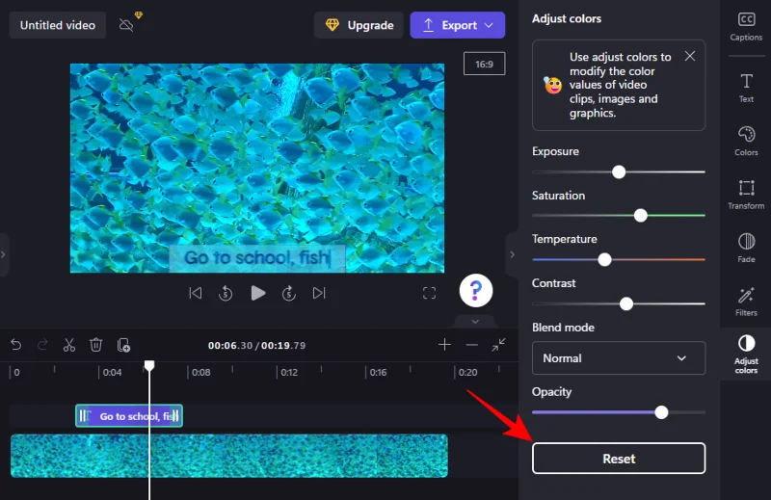The image size is (771, 500).
Task: Play the video preview
Action: [257, 293]
